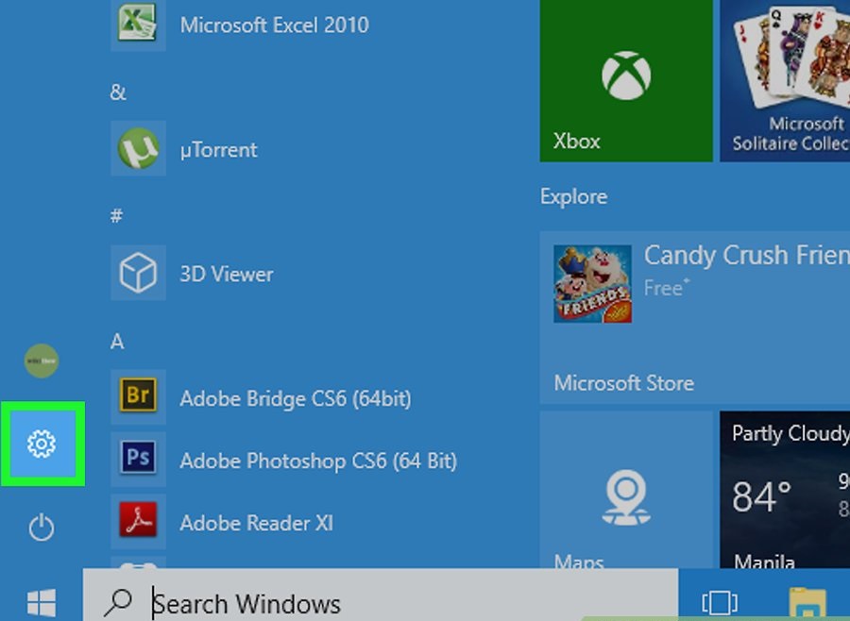Open the Microsoft Solitaire Collection tile
This screenshot has height=621, width=850.
tap(785, 81)
